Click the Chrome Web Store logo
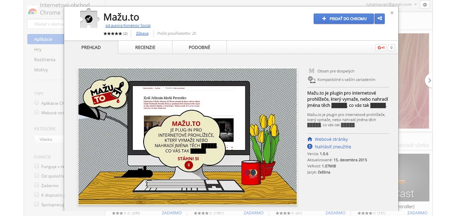 (x=32, y=11)
